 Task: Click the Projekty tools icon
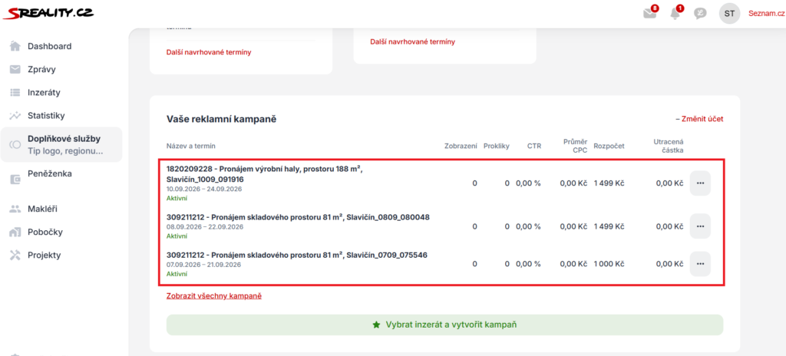(15, 255)
